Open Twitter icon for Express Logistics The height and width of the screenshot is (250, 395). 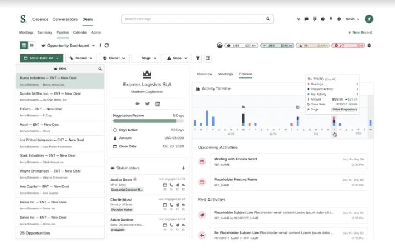[x=148, y=104]
